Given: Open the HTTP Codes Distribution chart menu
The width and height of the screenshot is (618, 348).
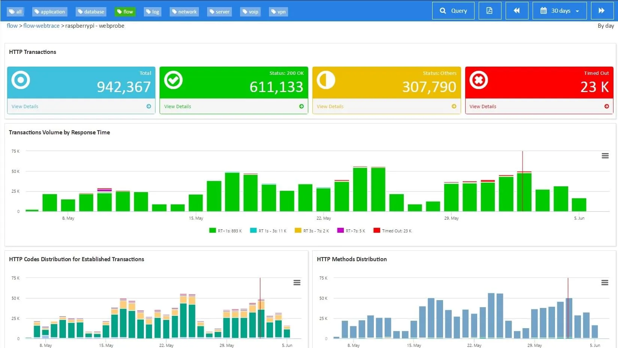Looking at the screenshot, I should pyautogui.click(x=297, y=283).
